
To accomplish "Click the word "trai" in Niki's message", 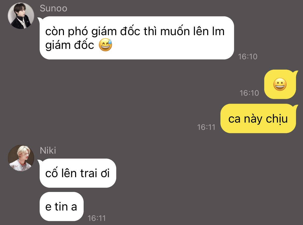I will [x=89, y=173].
